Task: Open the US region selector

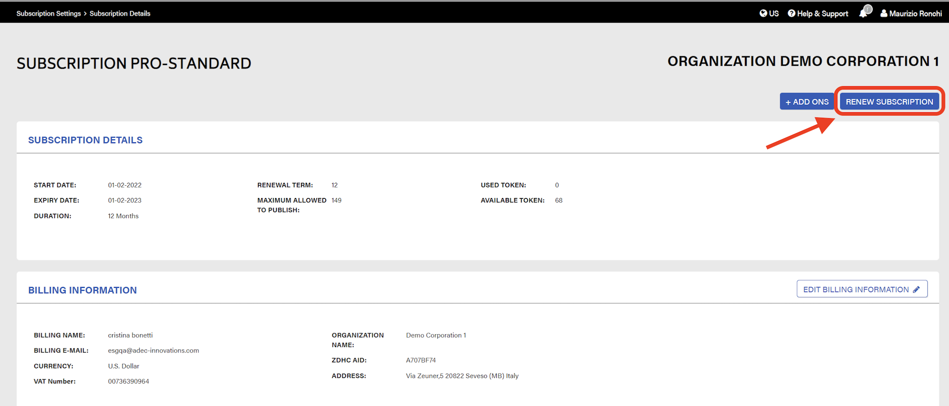Action: (x=774, y=13)
